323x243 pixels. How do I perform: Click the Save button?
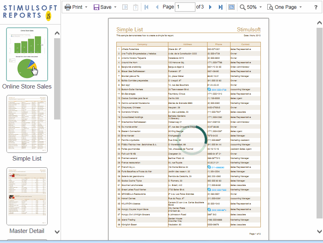point(103,7)
